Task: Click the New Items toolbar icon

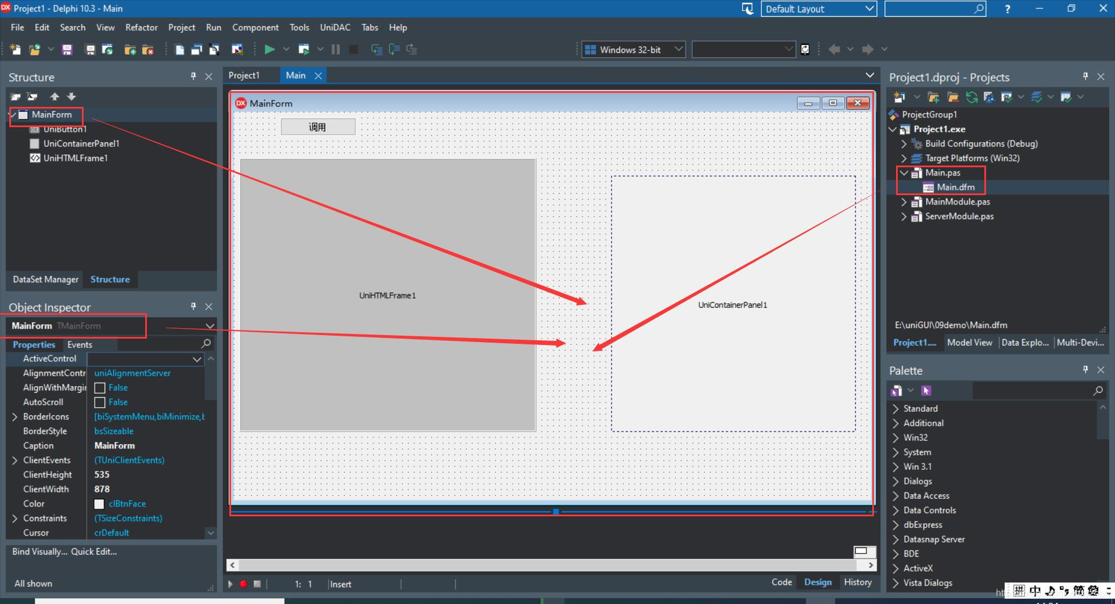Action: click(15, 49)
